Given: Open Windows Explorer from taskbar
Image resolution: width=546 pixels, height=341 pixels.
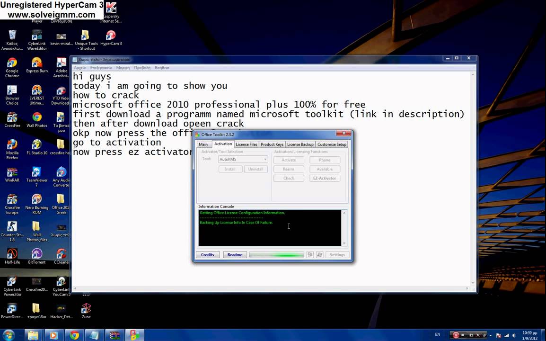Looking at the screenshot, I should click(x=33, y=335).
